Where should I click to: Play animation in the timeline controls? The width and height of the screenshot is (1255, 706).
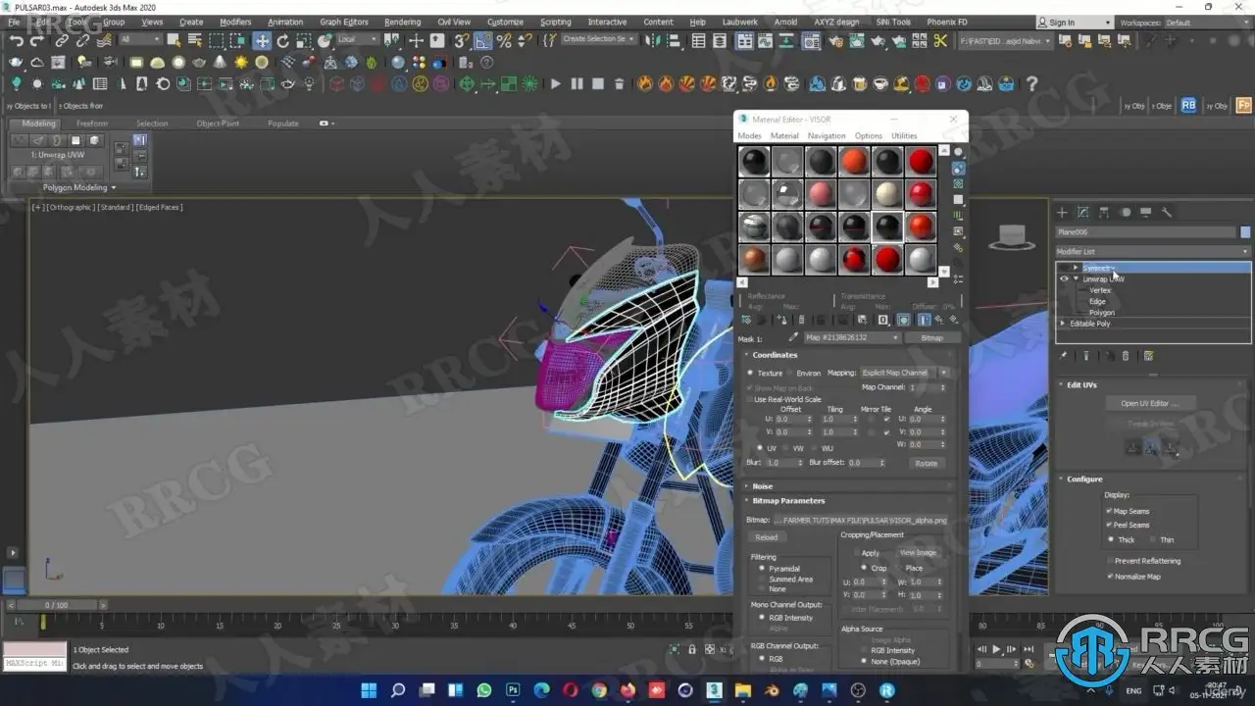click(x=997, y=649)
